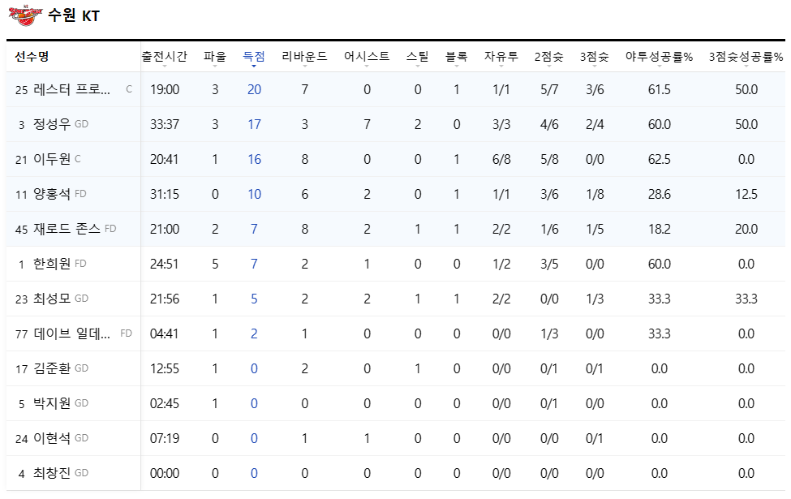This screenshot has width=791, height=499.
Task: Open player 정성우 profile
Action: point(52,124)
